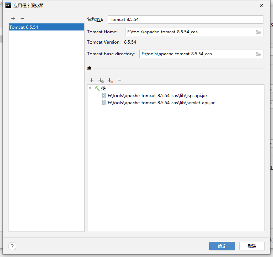This screenshot has height=257, width=273.
Task: Click the IntelliJ icon in title bar
Action: click(8, 5)
